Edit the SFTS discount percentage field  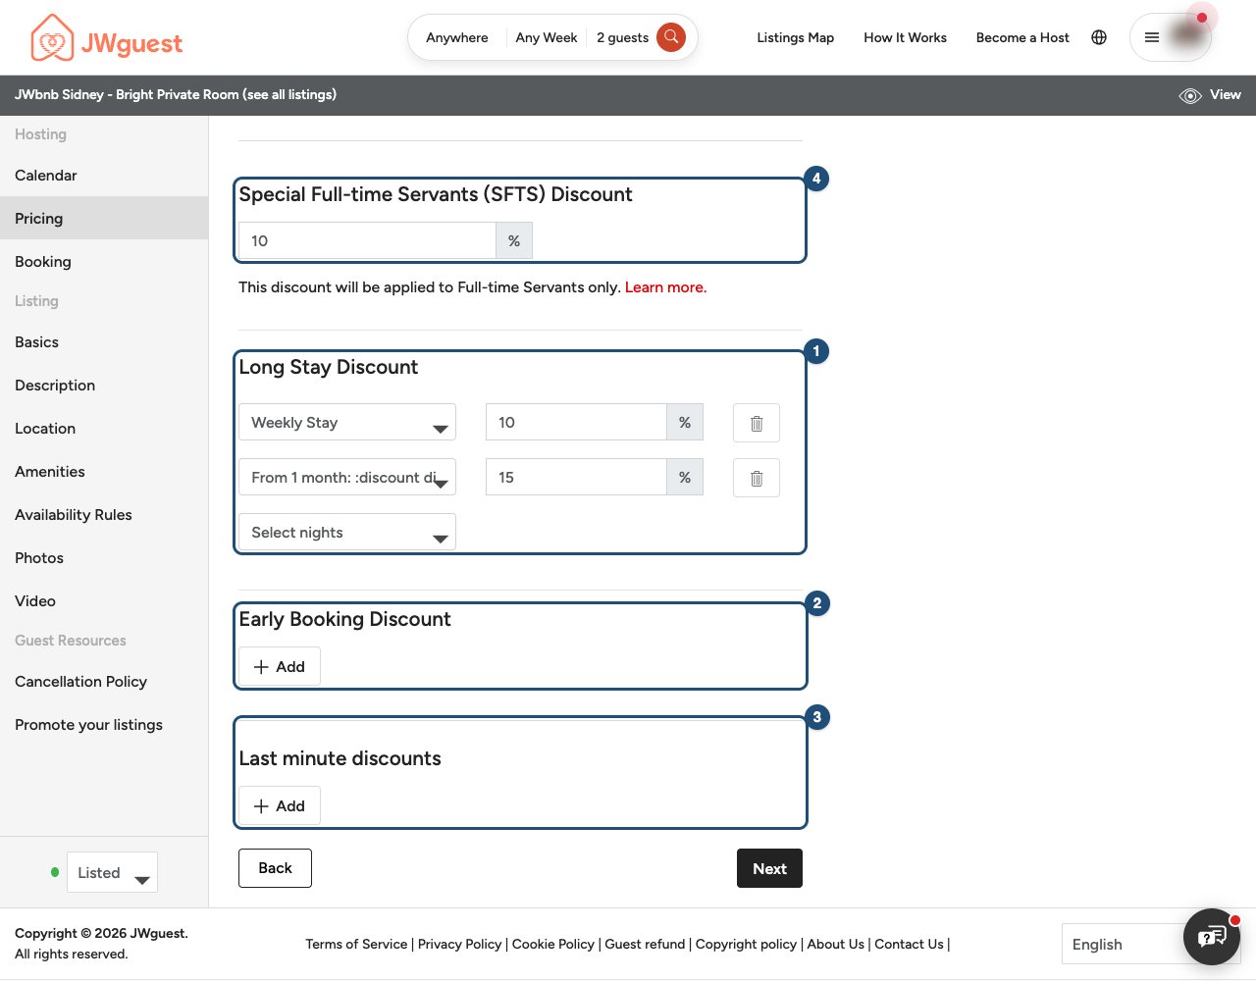click(367, 240)
